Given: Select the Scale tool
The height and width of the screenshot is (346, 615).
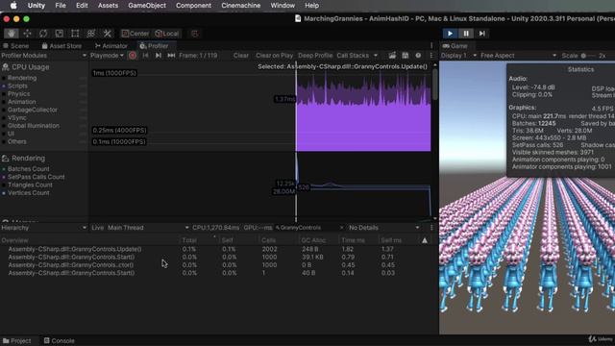Looking at the screenshot, I should 60,34.
